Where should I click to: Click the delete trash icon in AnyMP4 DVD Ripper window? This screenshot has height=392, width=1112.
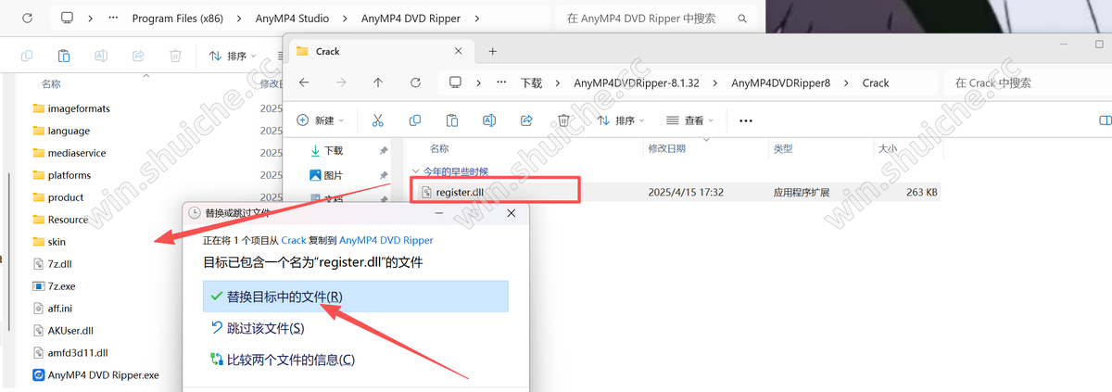pos(175,56)
